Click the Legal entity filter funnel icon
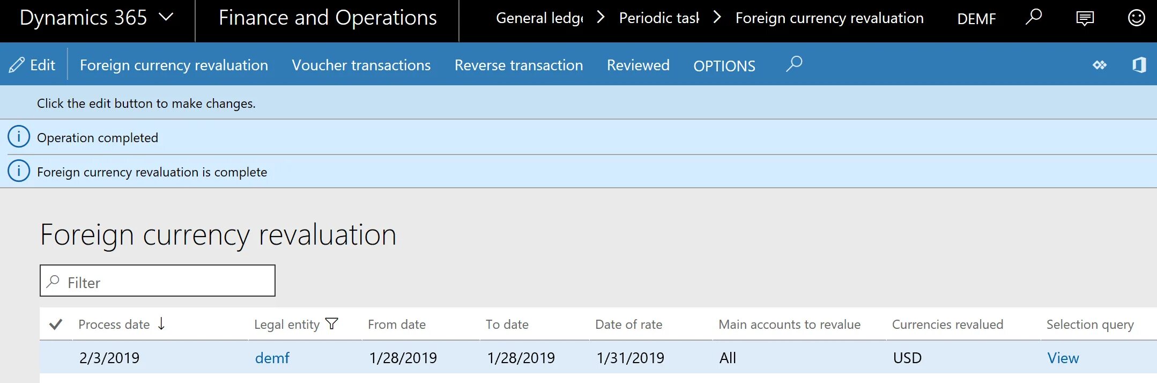This screenshot has width=1157, height=383. pos(332,323)
